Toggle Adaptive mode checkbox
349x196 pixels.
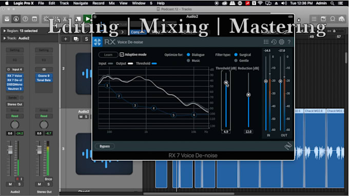[122, 55]
